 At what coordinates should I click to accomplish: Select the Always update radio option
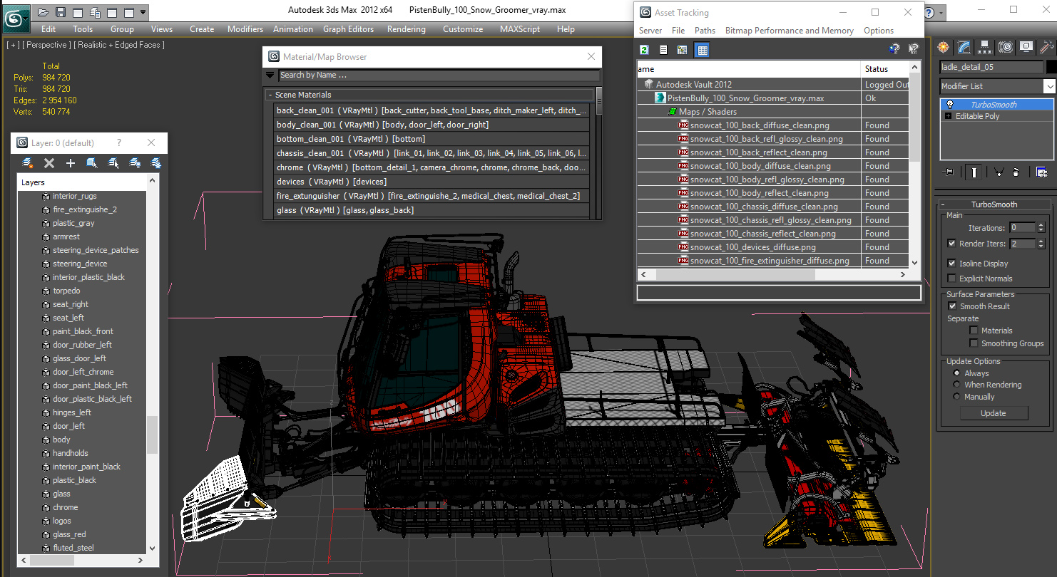[956, 373]
